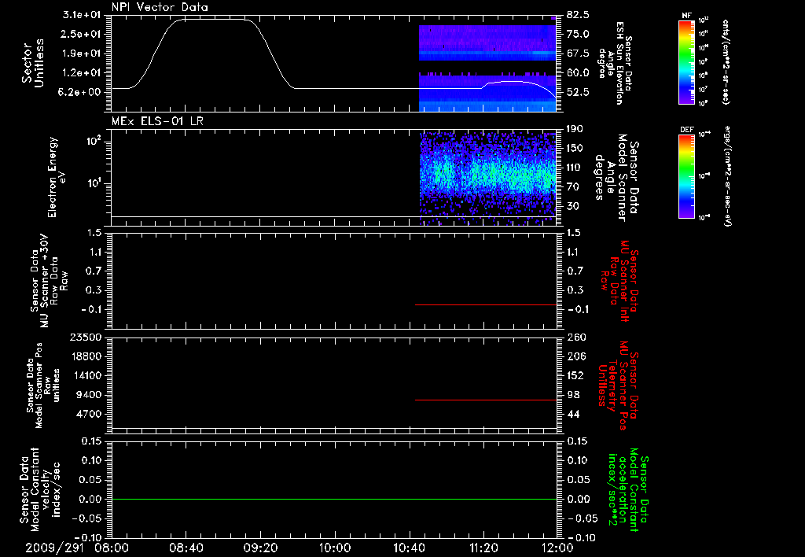Screen dimensions: 805x557
Task: Click the red 'MU Scanner Pos Telemetry' label
Action: (x=618, y=385)
